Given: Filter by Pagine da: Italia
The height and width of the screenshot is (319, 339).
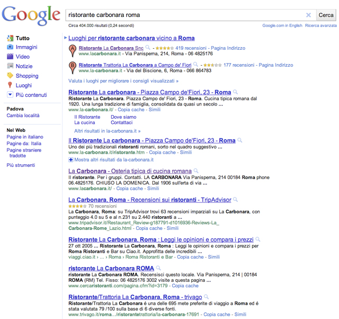Looking at the screenshot, I should (24, 144).
